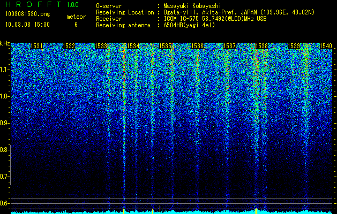Click the 1532 time marker
The image size is (337, 214).
point(69,46)
